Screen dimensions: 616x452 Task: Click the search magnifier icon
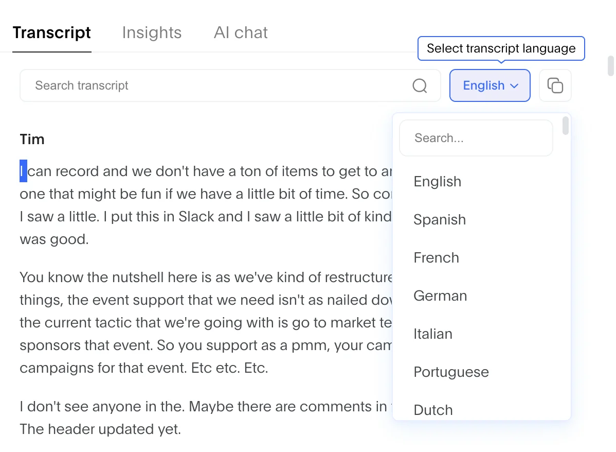(x=420, y=85)
